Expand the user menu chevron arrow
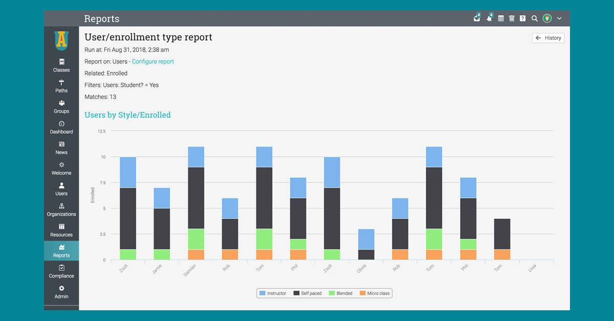The width and height of the screenshot is (614, 321). coord(559,18)
